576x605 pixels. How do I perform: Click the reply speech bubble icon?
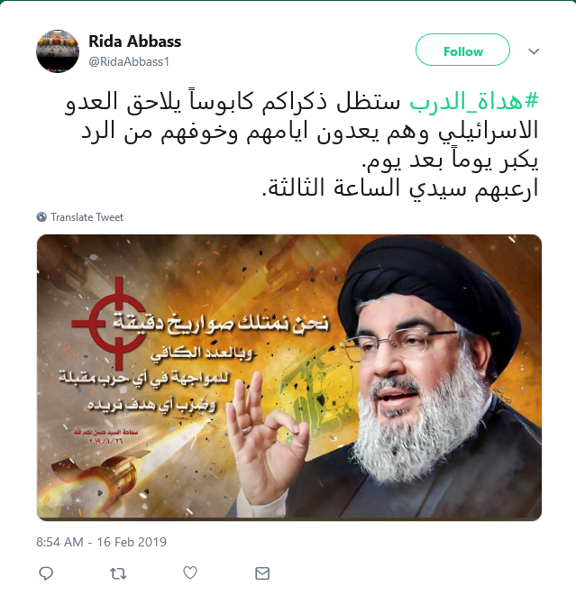[x=46, y=573]
